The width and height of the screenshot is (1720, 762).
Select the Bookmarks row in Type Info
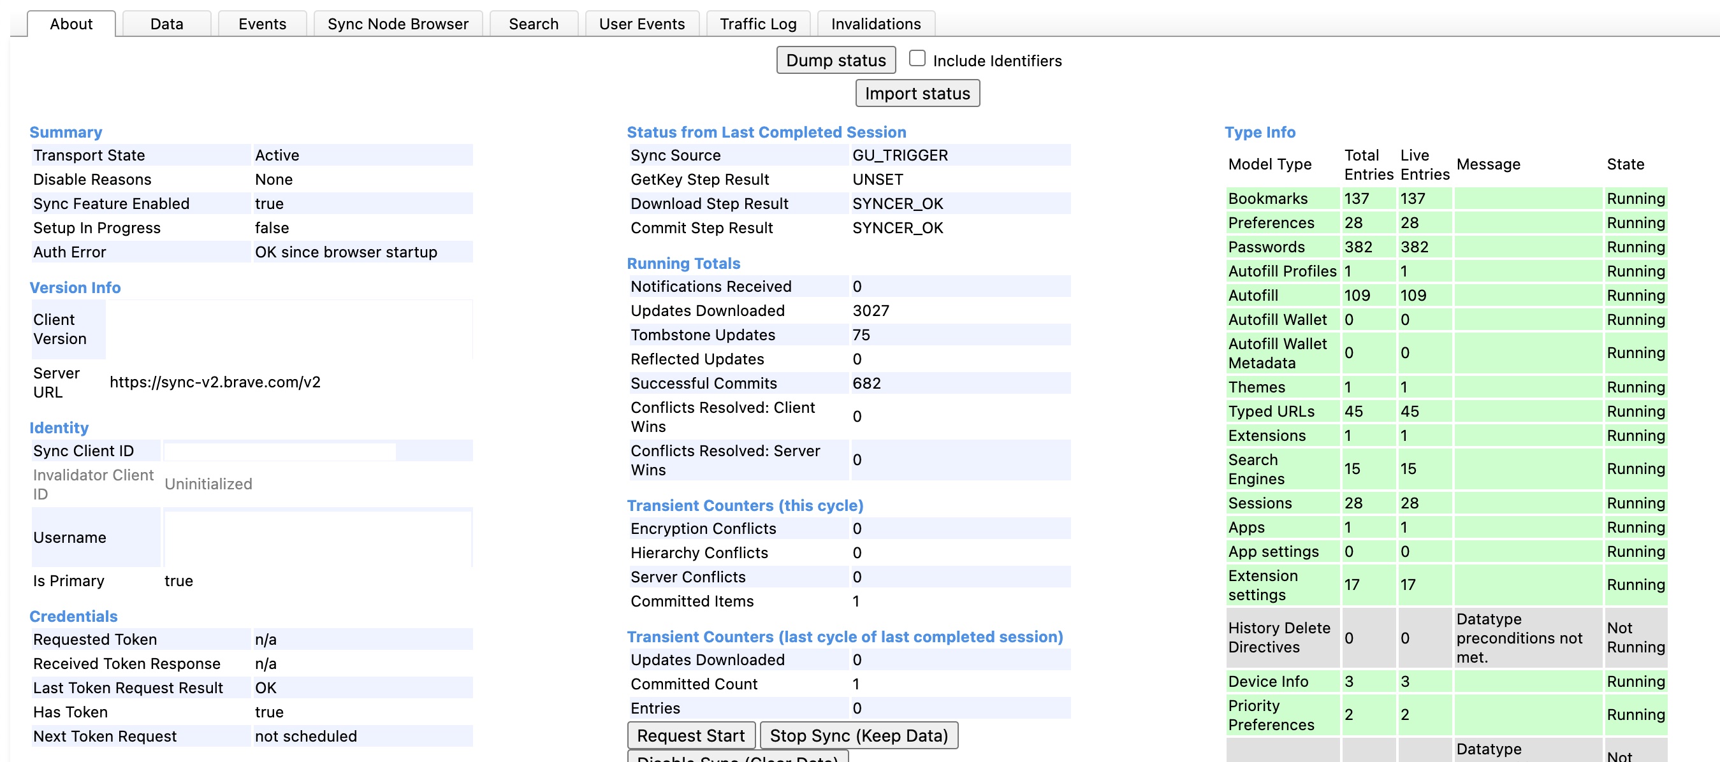[1280, 198]
